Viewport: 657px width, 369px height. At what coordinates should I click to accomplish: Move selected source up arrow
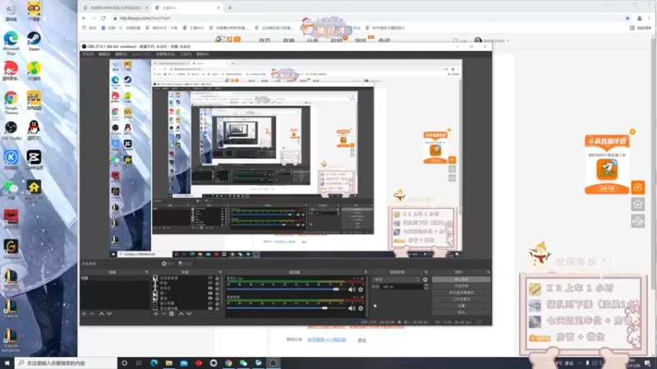click(181, 313)
